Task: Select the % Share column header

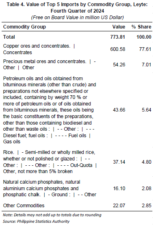Action: [141, 27]
